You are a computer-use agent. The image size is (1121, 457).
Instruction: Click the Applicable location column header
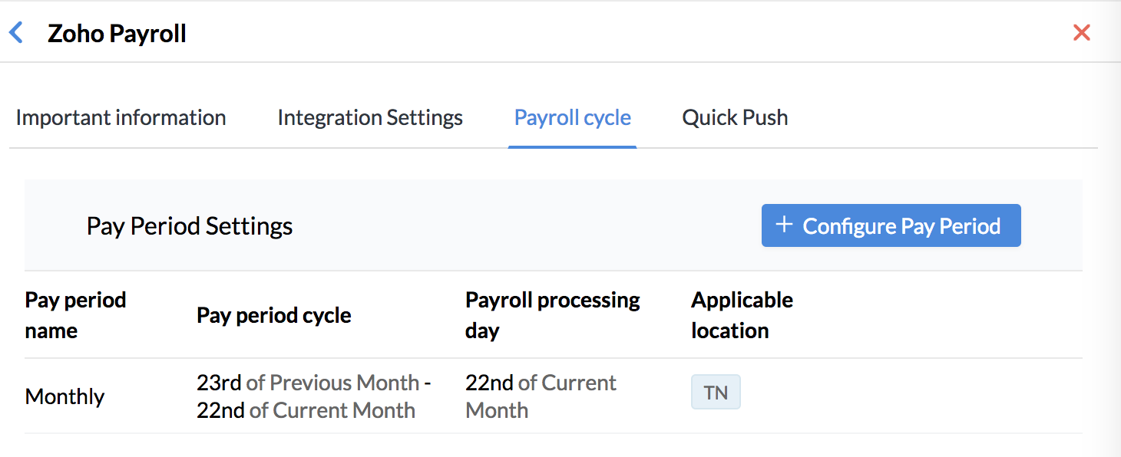742,315
